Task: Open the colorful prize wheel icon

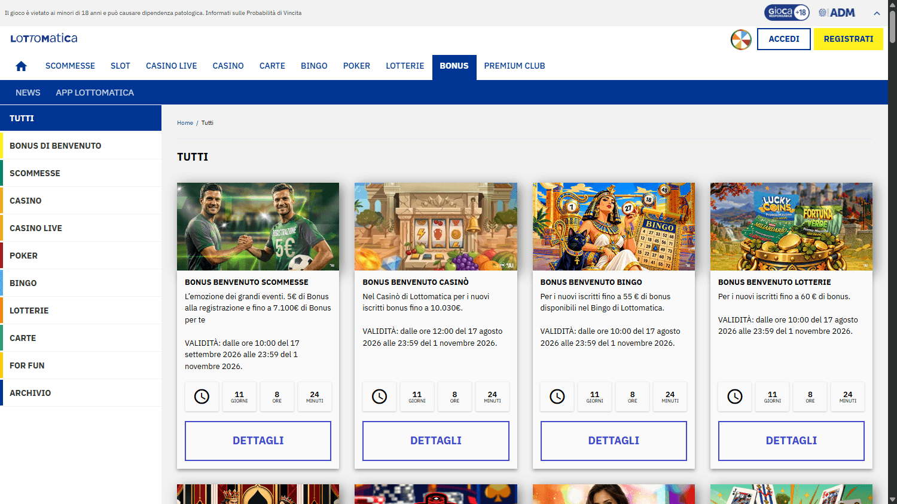Action: click(741, 39)
